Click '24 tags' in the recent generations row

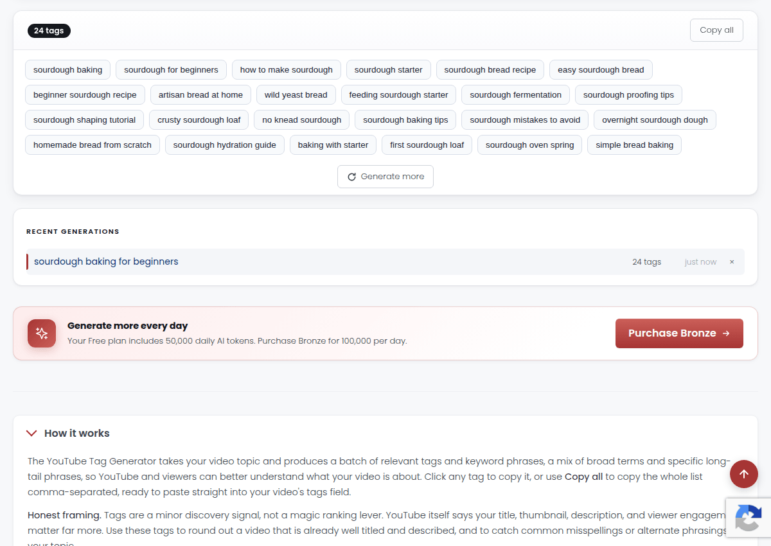647,262
